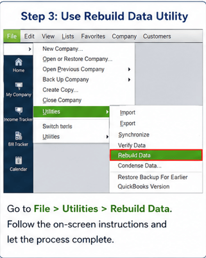206x258 pixels.
Task: Expand lower Utilities submenu arrow
Action: (107, 137)
